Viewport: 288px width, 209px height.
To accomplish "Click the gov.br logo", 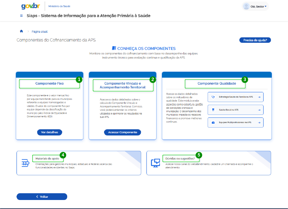I will click(31, 6).
